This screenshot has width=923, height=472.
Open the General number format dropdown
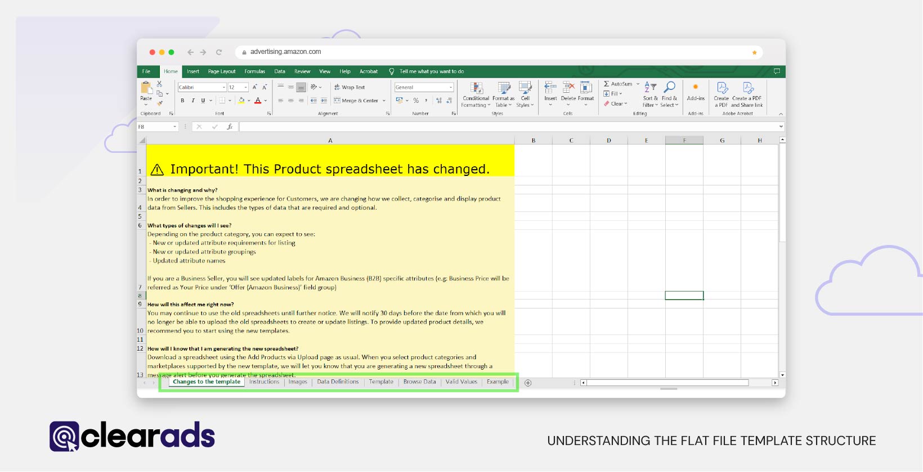click(451, 87)
